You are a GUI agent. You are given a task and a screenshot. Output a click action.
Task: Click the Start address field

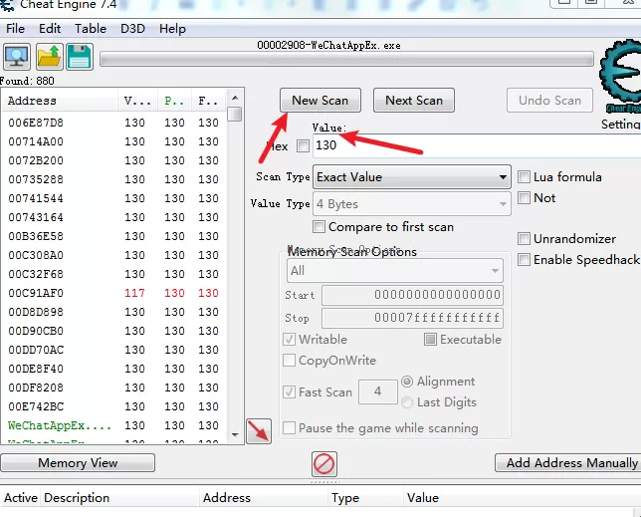pyautogui.click(x=412, y=295)
